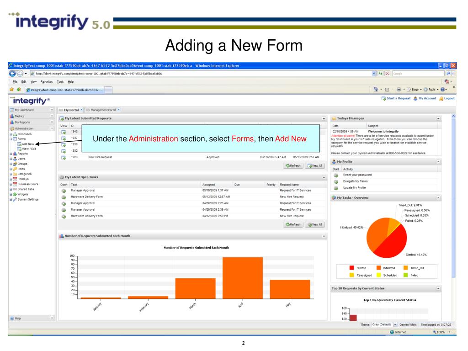
Task: Click the Holidays calendar icon in tree
Action: pyautogui.click(x=15, y=179)
